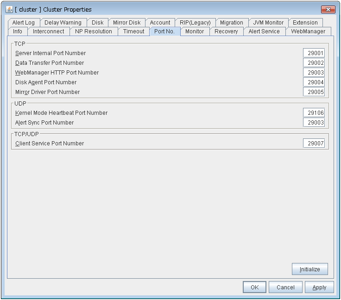Switch to the Recovery tab
This screenshot has width=341, height=300.
pyautogui.click(x=226, y=31)
